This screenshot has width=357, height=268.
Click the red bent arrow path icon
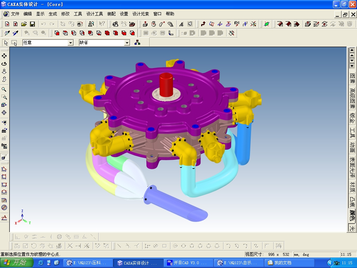coord(203,24)
